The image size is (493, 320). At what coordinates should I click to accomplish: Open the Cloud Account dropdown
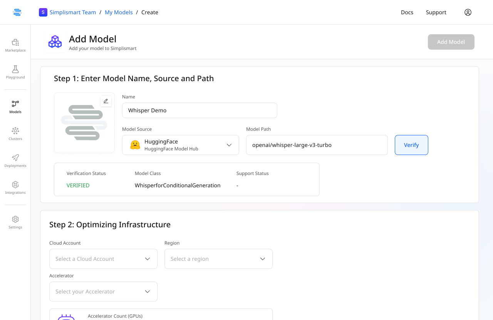point(103,259)
